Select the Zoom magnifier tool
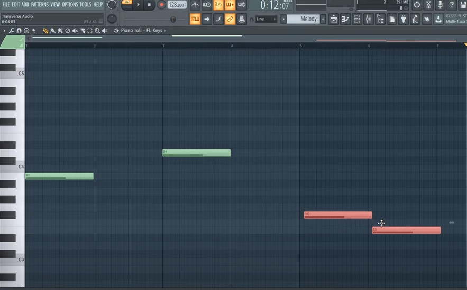This screenshot has width=467, height=290. (x=97, y=30)
